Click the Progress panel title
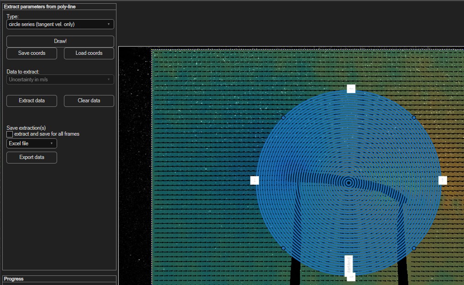 pyautogui.click(x=14, y=279)
